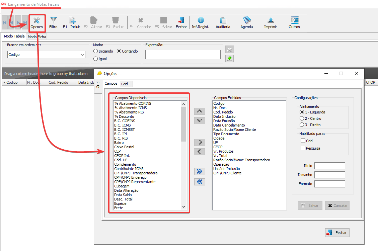This screenshot has width=378, height=251.
Task: Enable the Pesquisa checkbox
Action: tap(303, 148)
